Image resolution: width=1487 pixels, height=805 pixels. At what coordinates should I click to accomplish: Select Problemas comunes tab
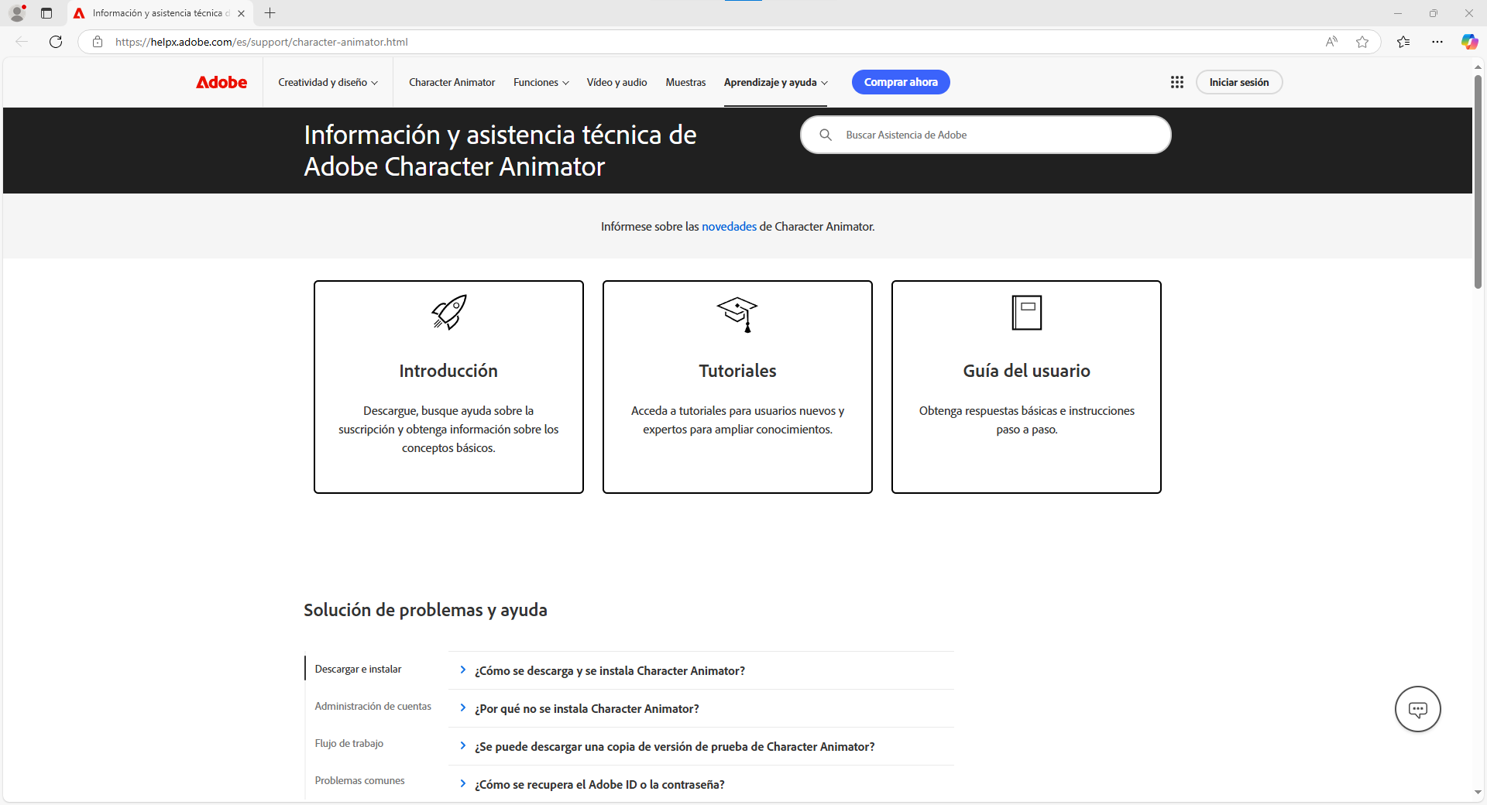[x=360, y=780]
